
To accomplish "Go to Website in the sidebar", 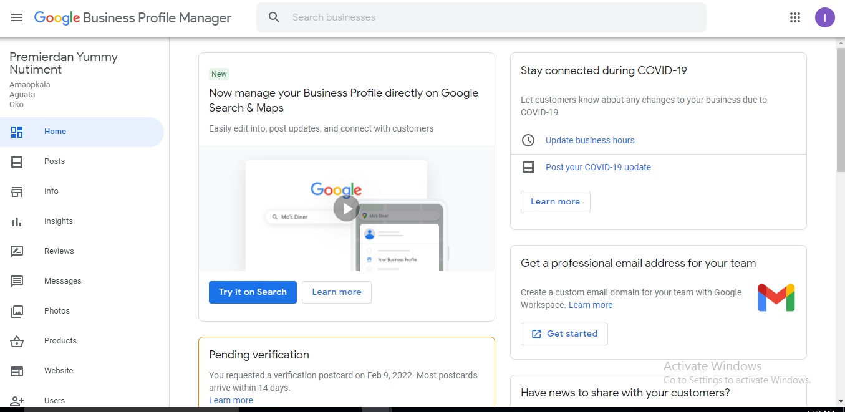I will click(59, 371).
